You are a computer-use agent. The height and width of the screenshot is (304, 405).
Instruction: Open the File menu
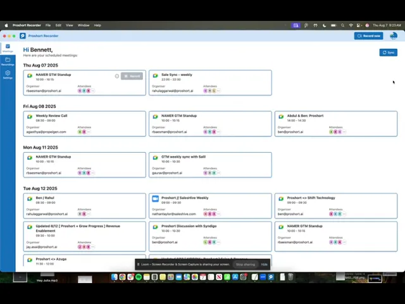[48, 25]
